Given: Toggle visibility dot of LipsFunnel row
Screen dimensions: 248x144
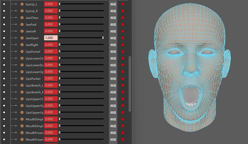Looking at the screenshot, I should 4,52.
